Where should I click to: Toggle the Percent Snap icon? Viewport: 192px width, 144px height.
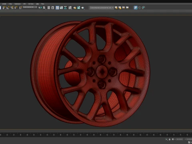tap(12, 8)
